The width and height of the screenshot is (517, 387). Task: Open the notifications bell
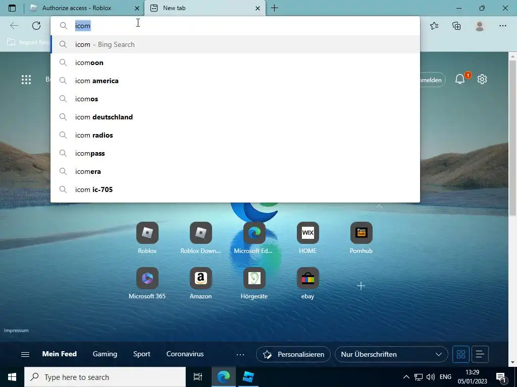click(460, 79)
